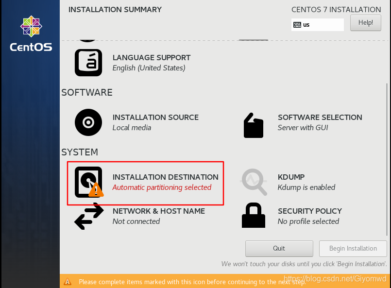
Task: Open the INSTALLATION SOURCE label
Action: (x=155, y=117)
